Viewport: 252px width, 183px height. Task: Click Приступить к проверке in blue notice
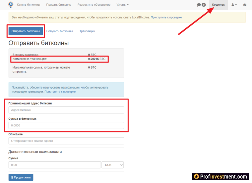[x=60, y=91]
